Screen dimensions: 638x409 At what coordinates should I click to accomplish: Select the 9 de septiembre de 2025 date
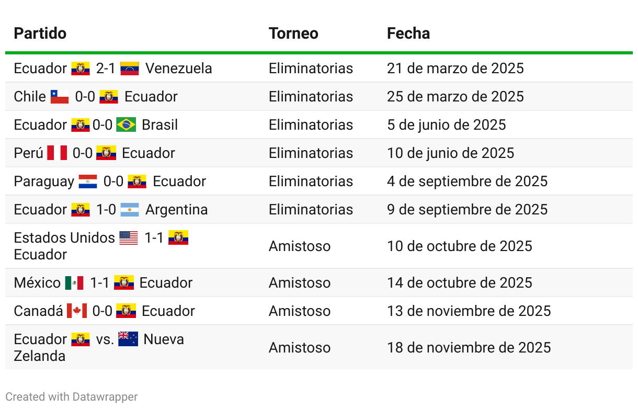[468, 210]
